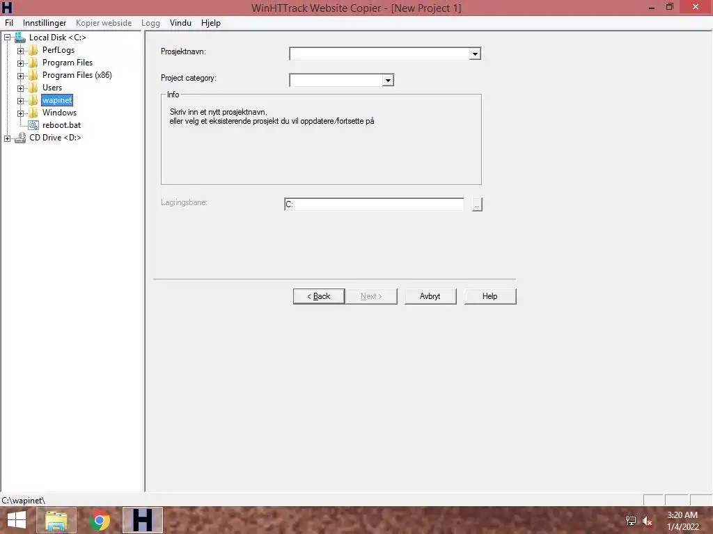
Task: Open File Explorer from the taskbar
Action: click(x=56, y=520)
